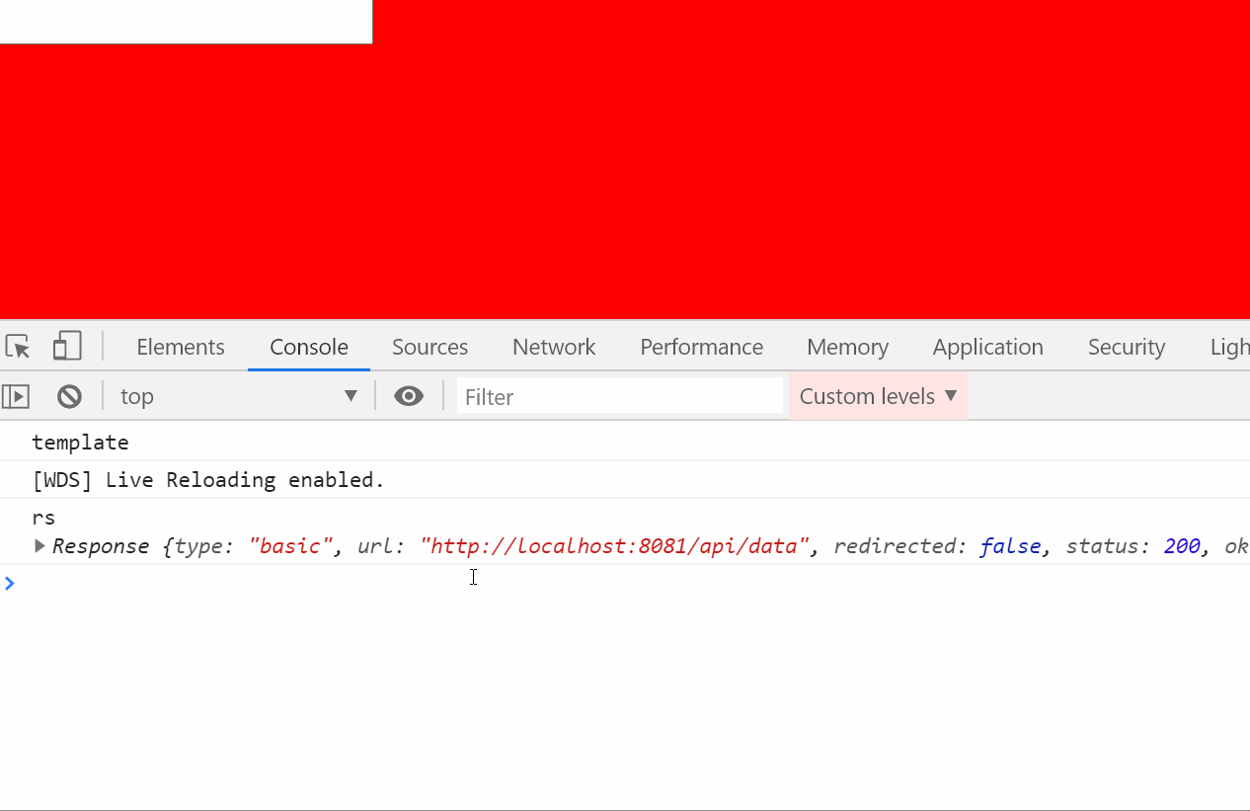
Task: Click the redirected false value
Action: [1010, 545]
